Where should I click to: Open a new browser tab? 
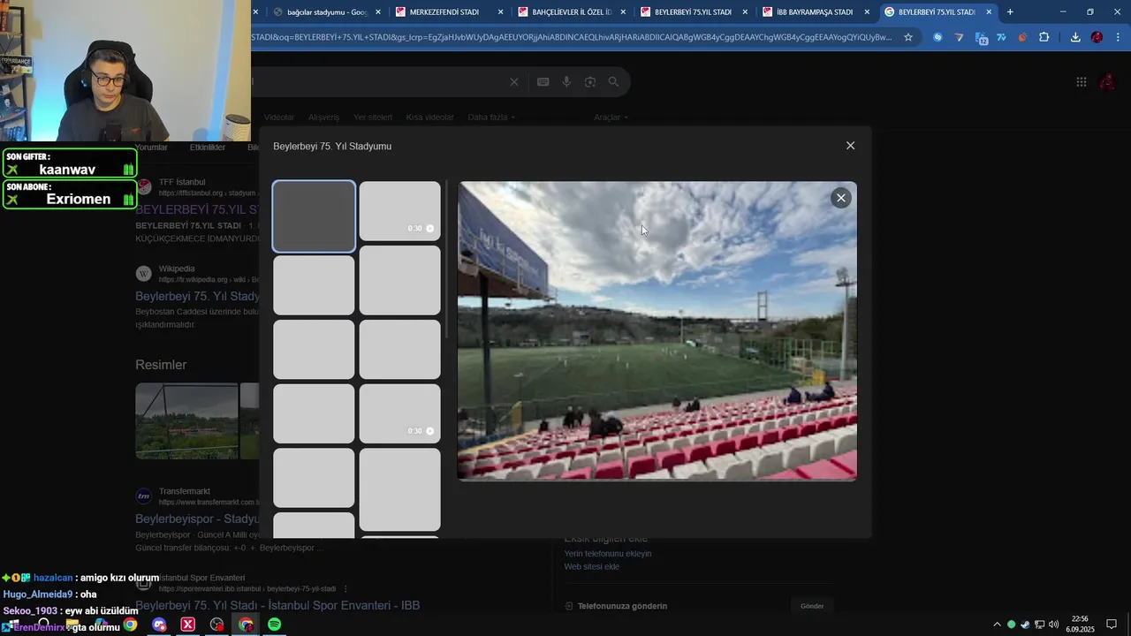tap(1010, 11)
